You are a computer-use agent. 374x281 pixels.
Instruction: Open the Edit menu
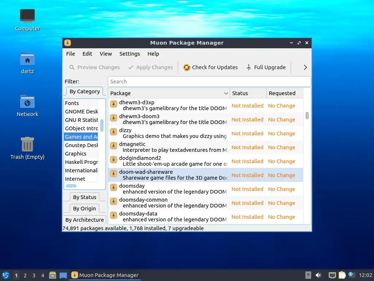(87, 54)
